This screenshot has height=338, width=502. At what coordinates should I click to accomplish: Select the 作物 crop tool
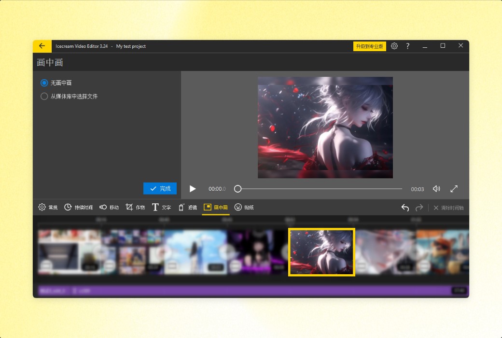click(x=135, y=207)
